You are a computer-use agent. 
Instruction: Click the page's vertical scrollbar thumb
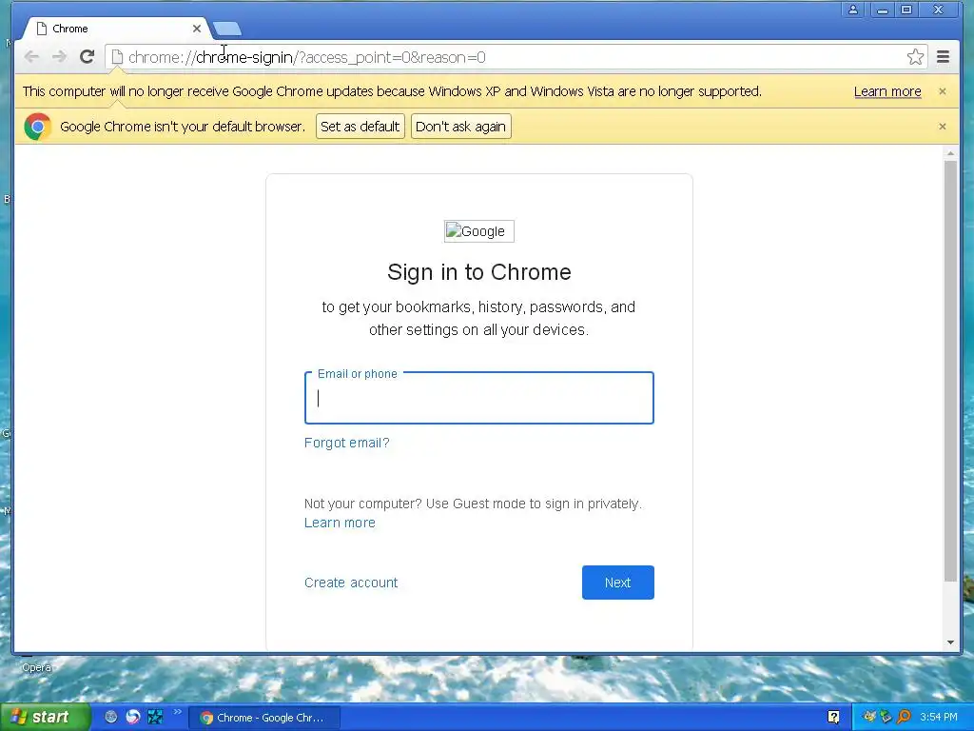pos(950,371)
